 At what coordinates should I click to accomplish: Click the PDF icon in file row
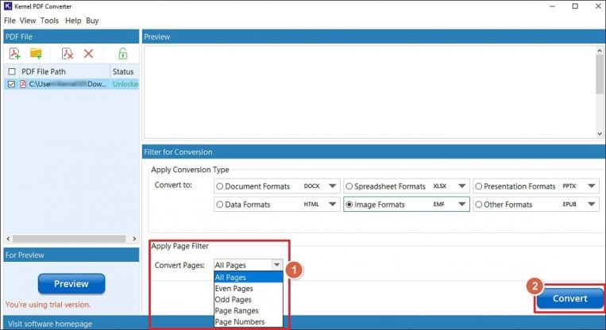click(x=23, y=84)
